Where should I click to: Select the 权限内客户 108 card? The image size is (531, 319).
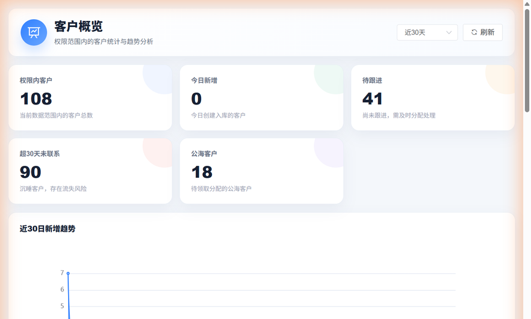point(90,98)
